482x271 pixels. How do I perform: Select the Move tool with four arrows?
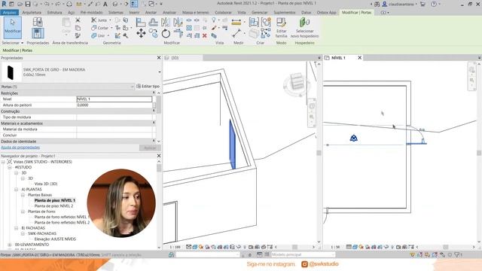pyautogui.click(x=141, y=33)
